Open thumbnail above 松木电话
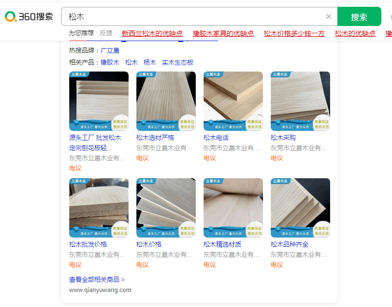 click(x=233, y=101)
